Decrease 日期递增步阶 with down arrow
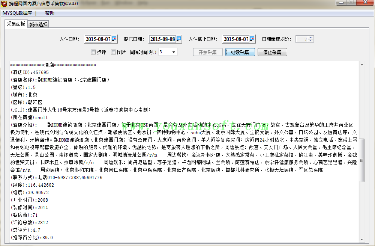The image size is (375, 246). [310, 41]
